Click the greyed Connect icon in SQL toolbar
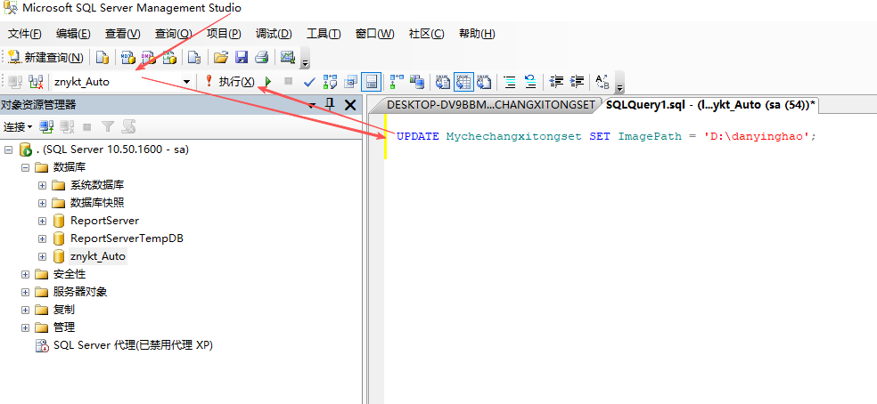 pos(15,82)
